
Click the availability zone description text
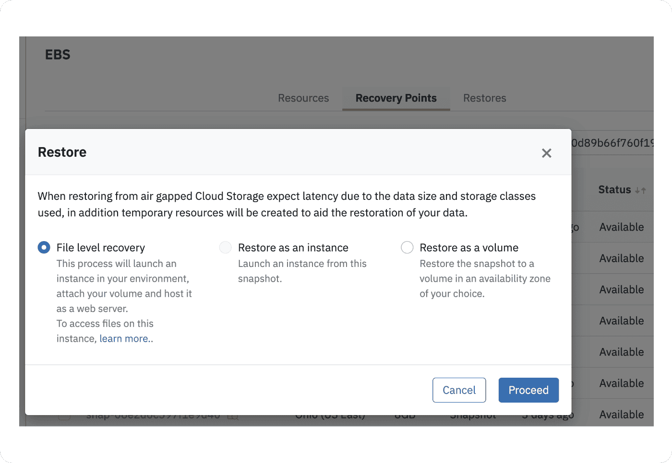click(485, 278)
